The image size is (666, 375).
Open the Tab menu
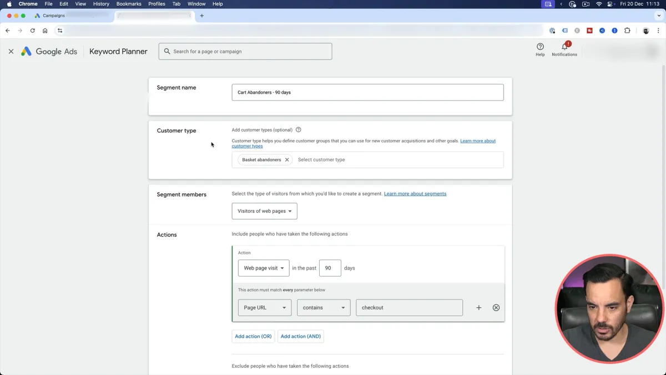click(x=176, y=4)
